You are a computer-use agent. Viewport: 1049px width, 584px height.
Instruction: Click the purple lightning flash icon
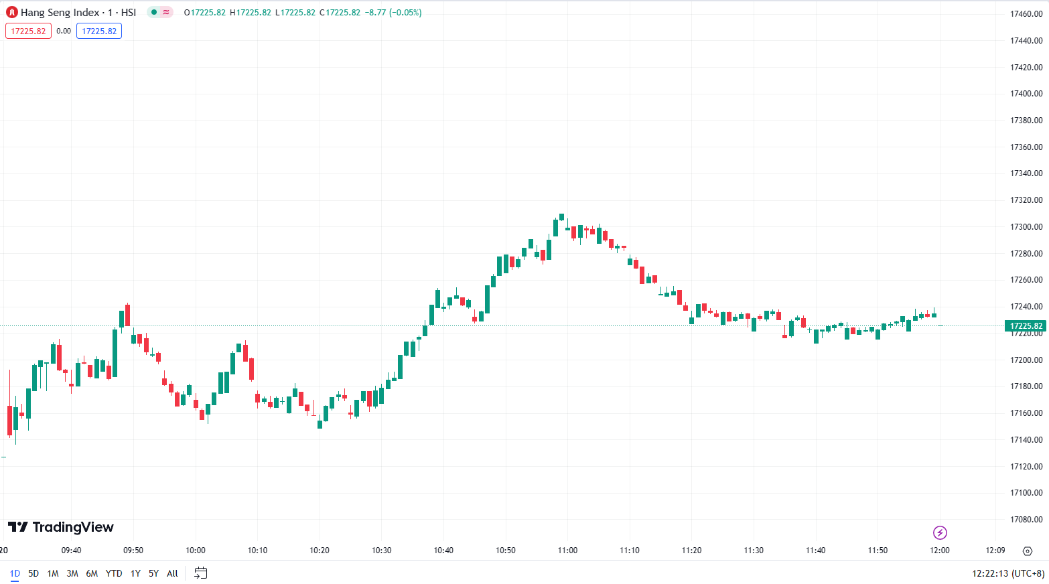click(x=940, y=533)
